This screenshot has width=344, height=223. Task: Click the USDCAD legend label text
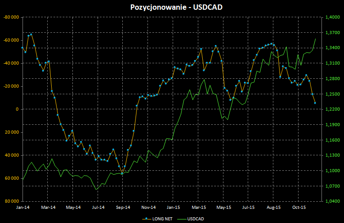pyautogui.click(x=195, y=219)
